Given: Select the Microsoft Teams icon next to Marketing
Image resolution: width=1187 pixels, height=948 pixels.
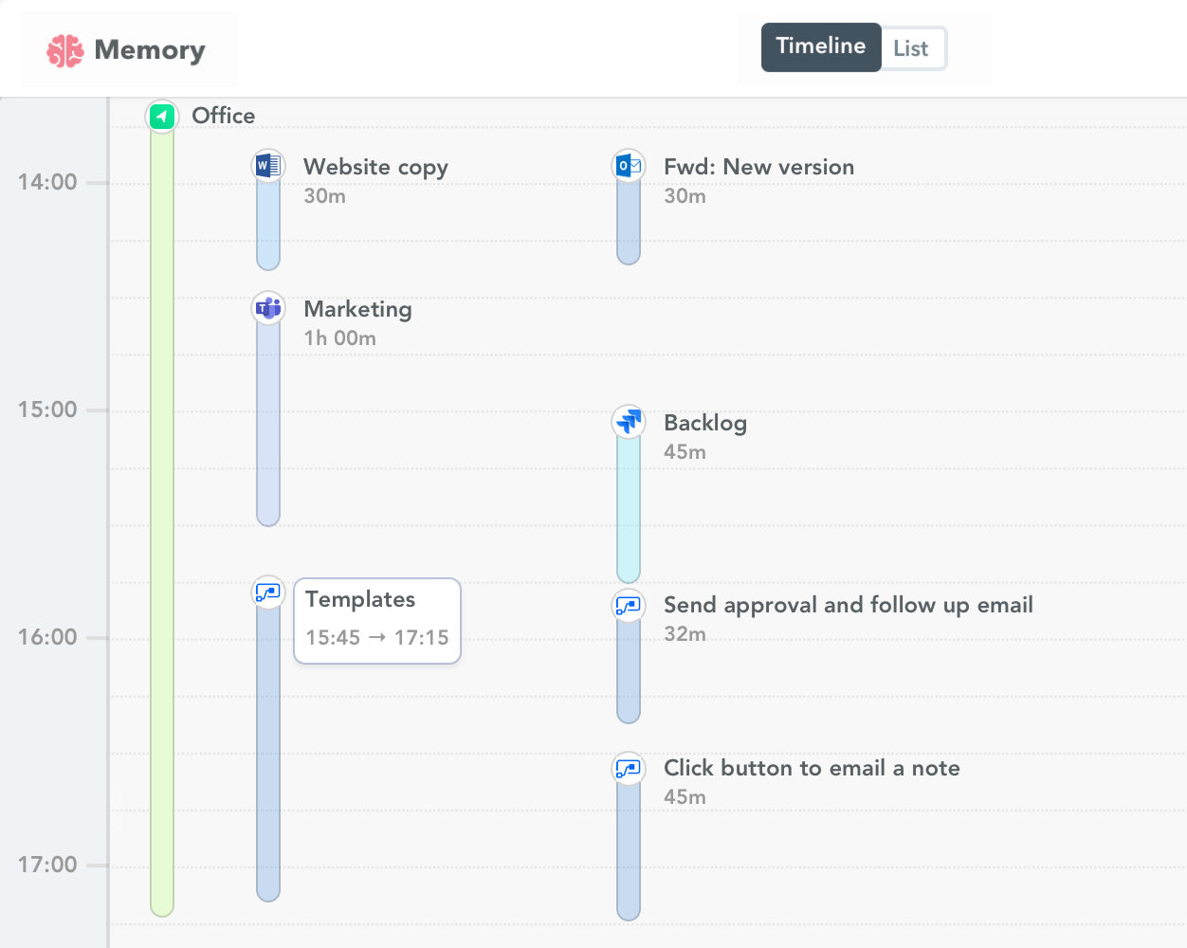Looking at the screenshot, I should coord(267,307).
